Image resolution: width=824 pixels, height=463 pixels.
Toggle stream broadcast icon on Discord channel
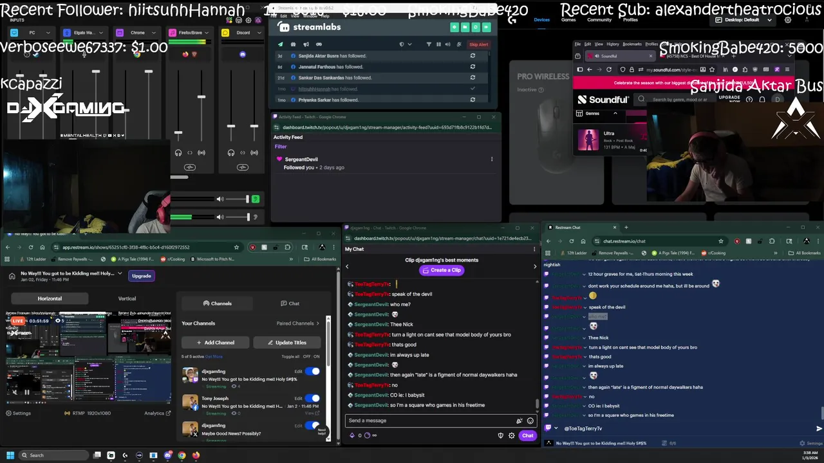(254, 152)
